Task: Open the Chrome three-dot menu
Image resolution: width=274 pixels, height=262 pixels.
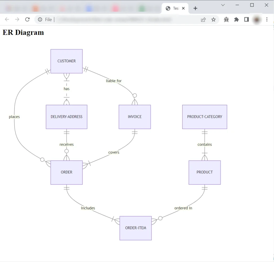Action: coord(267,19)
